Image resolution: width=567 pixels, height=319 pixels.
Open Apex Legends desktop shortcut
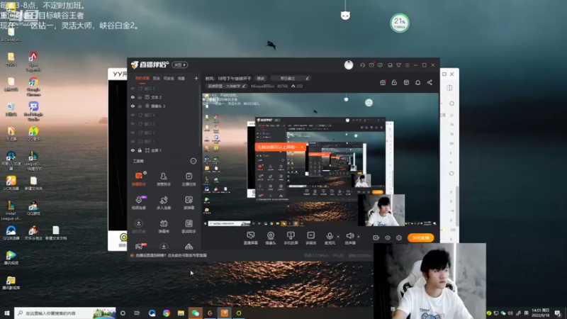(33, 62)
